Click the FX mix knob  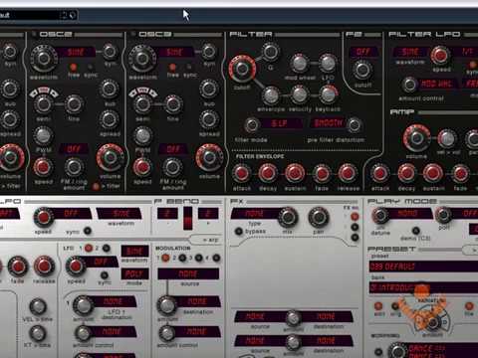(x=288, y=218)
